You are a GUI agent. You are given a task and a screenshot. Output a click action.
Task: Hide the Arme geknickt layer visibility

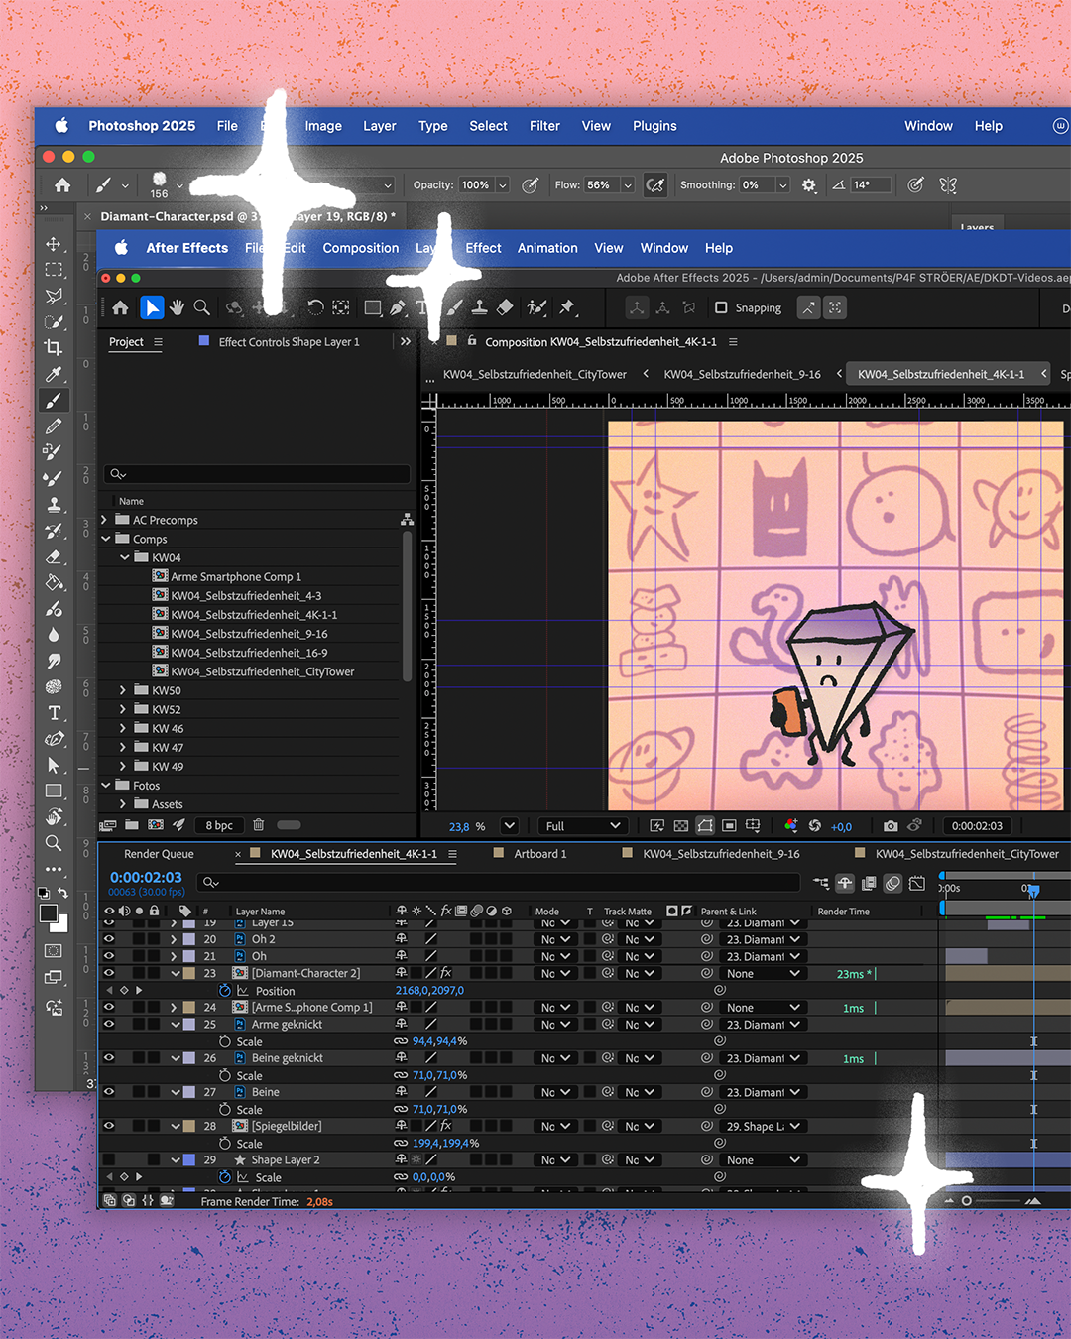coord(109,1024)
